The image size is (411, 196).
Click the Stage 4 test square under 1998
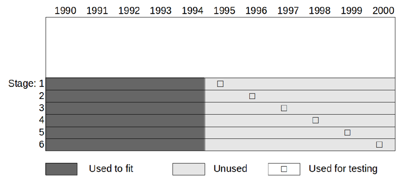pyautogui.click(x=316, y=120)
